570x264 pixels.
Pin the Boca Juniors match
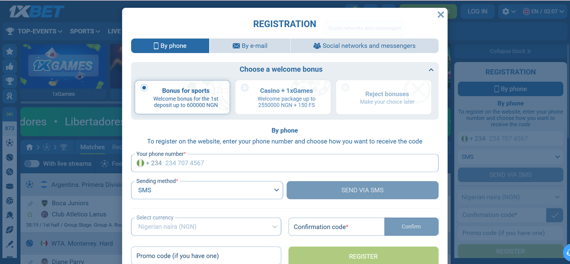point(30,204)
